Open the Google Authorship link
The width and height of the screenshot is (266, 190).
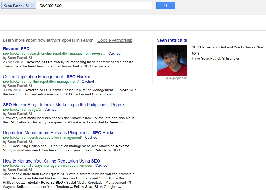[x=115, y=40]
